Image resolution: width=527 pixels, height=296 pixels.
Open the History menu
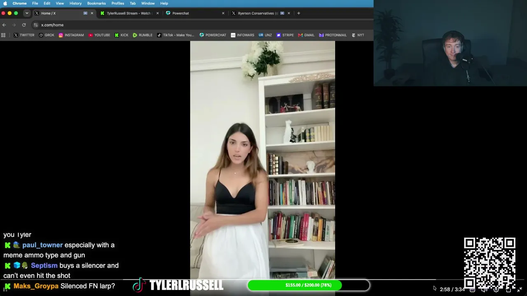click(76, 3)
